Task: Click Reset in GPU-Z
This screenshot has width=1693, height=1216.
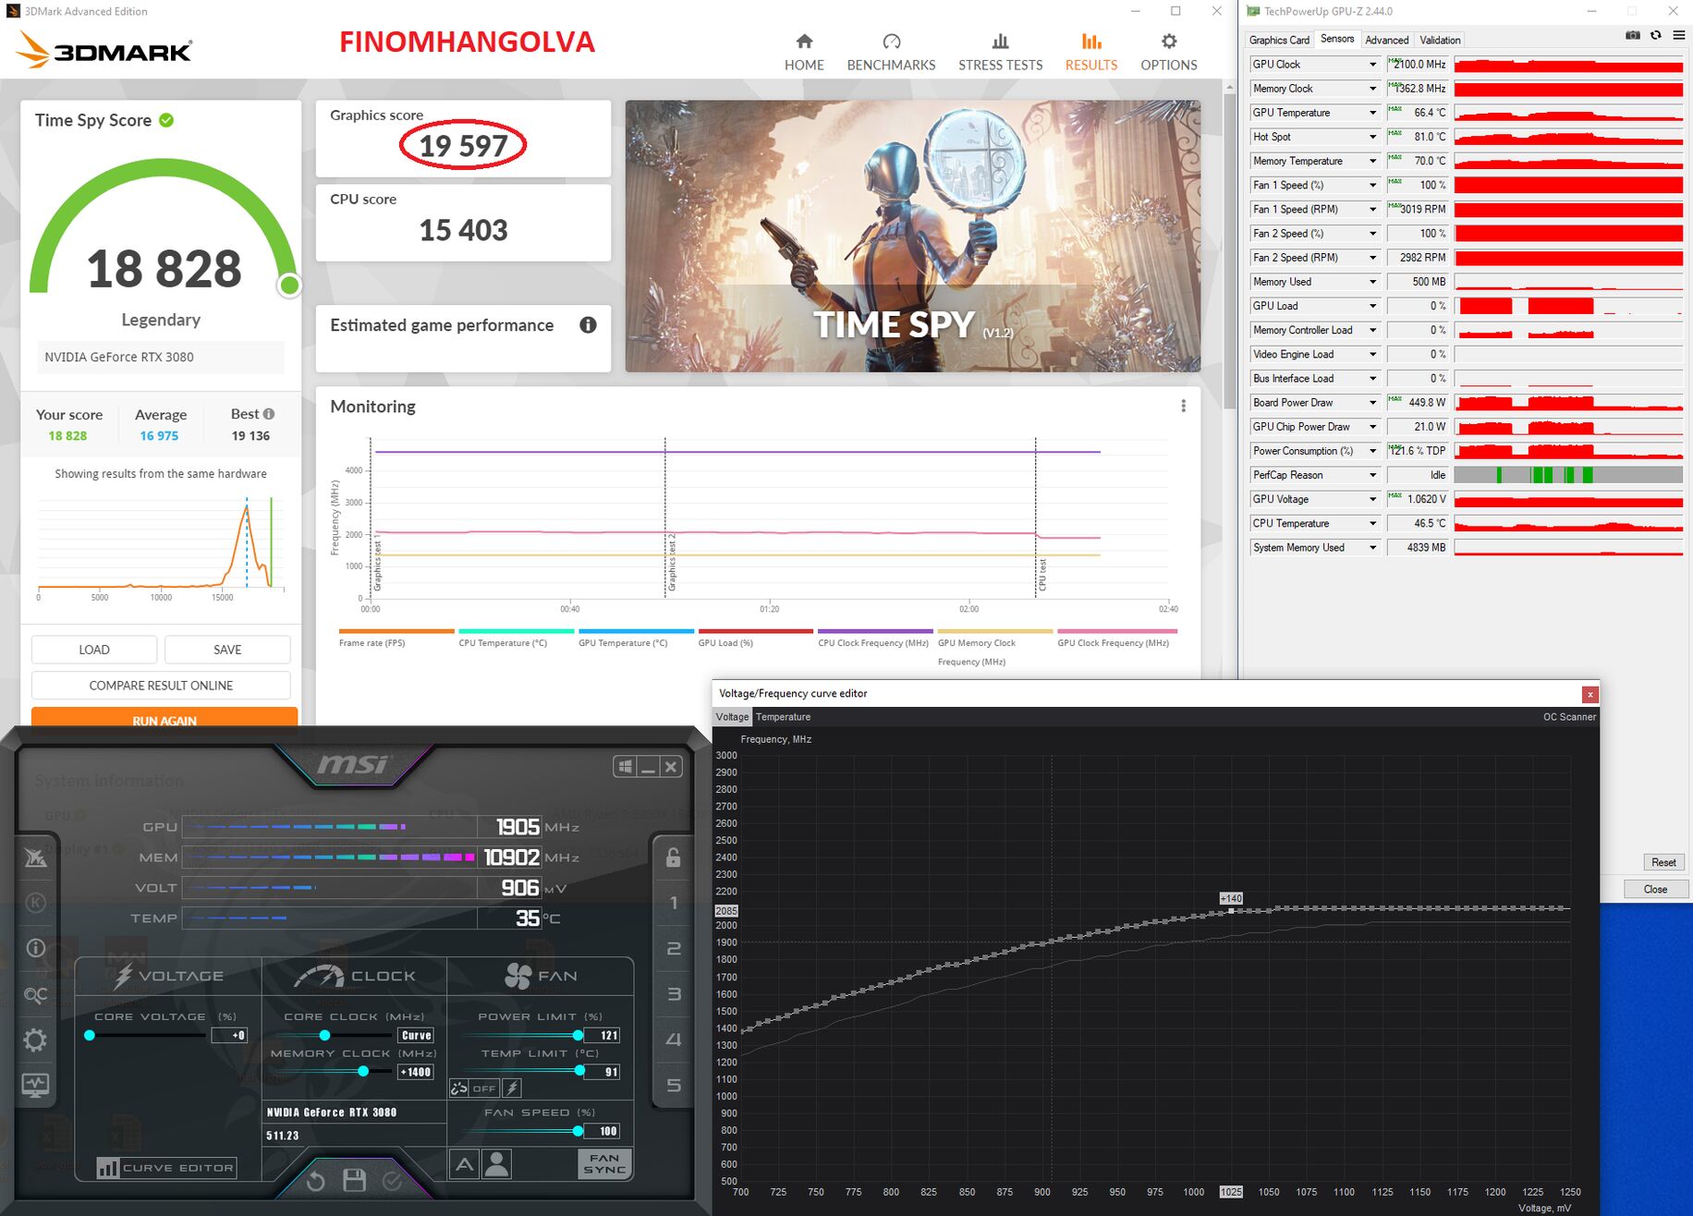Action: [x=1663, y=862]
